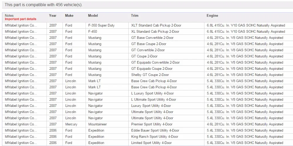Click "Expedition" model in the Eddie Bauer row
The image size is (293, 146).
(x=96, y=130)
